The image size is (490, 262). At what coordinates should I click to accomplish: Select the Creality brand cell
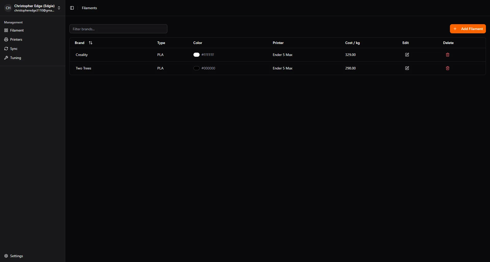(x=82, y=55)
